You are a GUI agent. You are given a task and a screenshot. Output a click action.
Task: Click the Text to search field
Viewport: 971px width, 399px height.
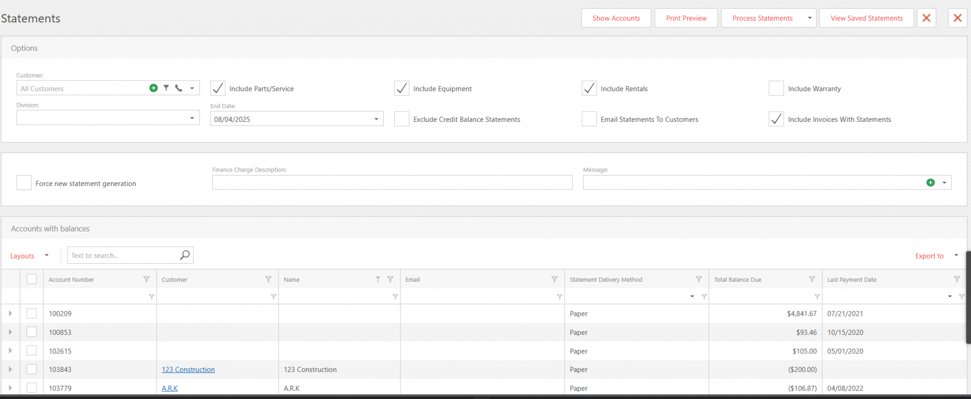click(x=124, y=255)
